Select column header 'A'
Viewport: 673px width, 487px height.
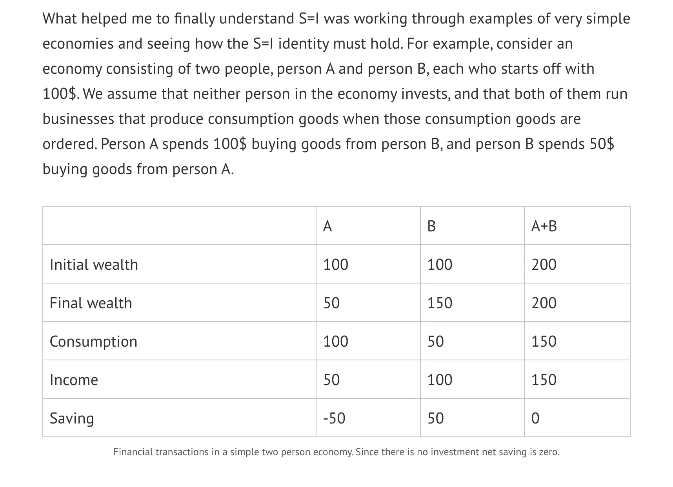coord(327,226)
